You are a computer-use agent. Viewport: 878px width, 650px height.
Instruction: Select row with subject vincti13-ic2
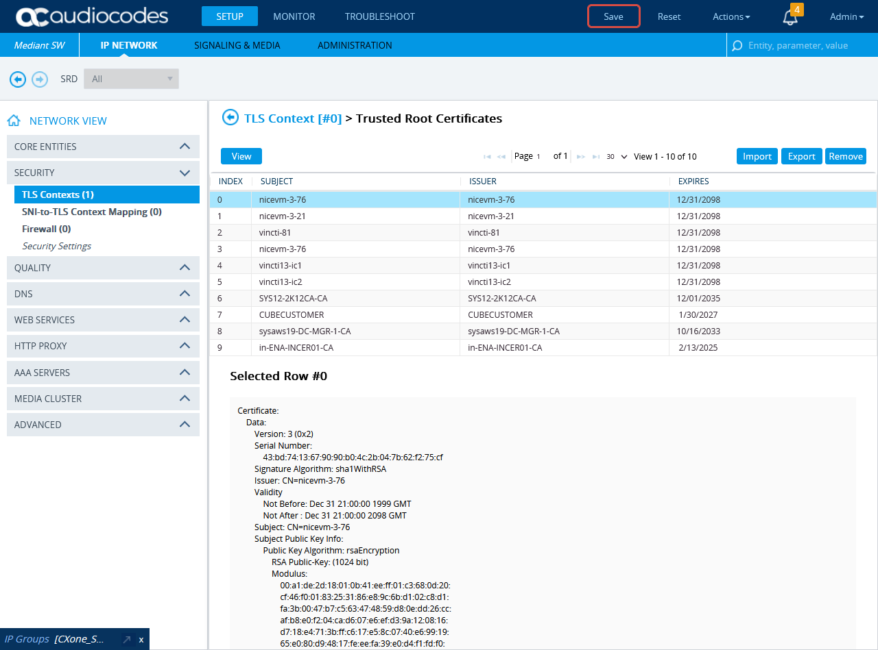tap(543, 282)
